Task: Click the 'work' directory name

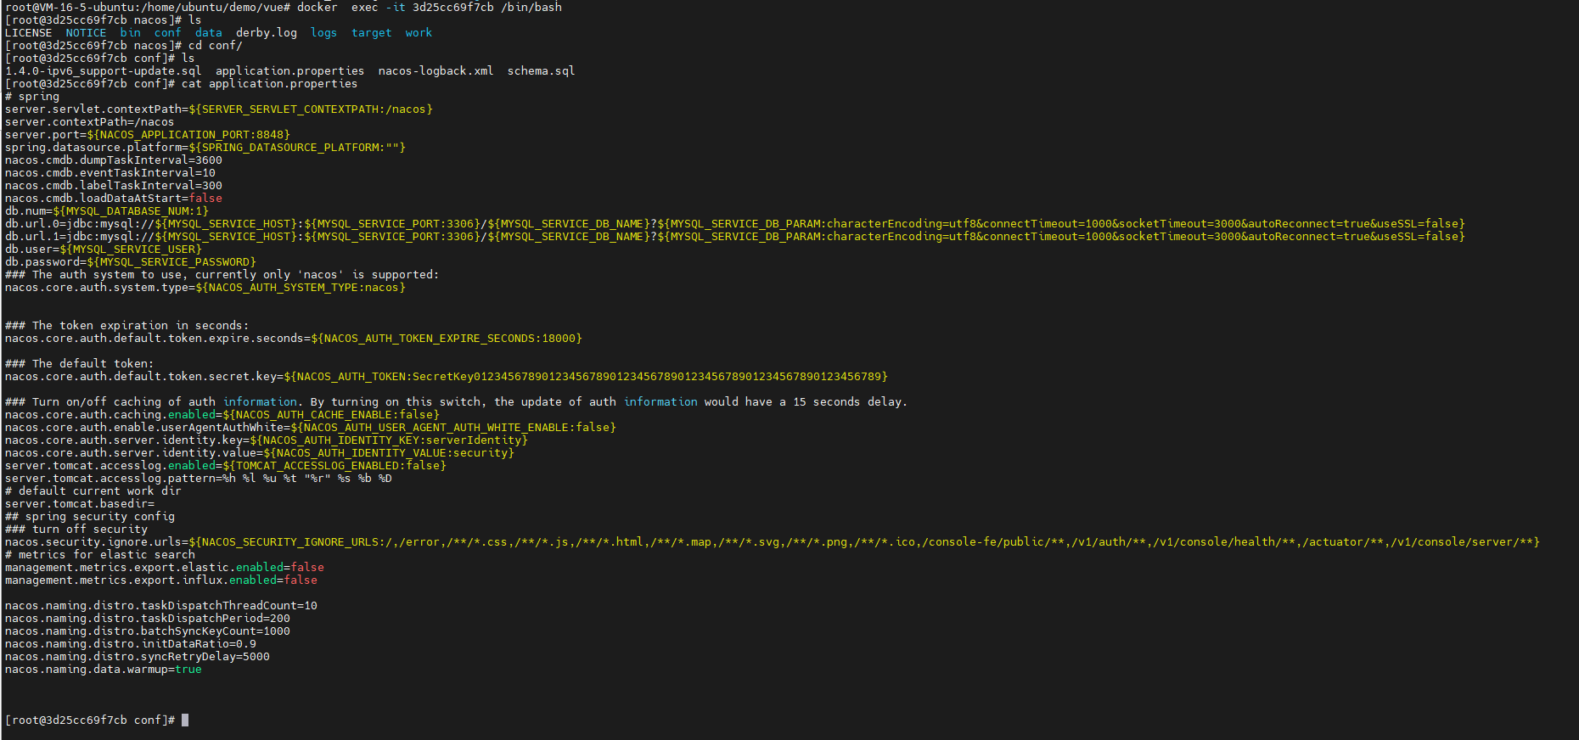Action: pos(419,33)
